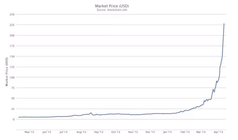
Task: Select the Nov '12 x-axis label
Action: coord(133,132)
